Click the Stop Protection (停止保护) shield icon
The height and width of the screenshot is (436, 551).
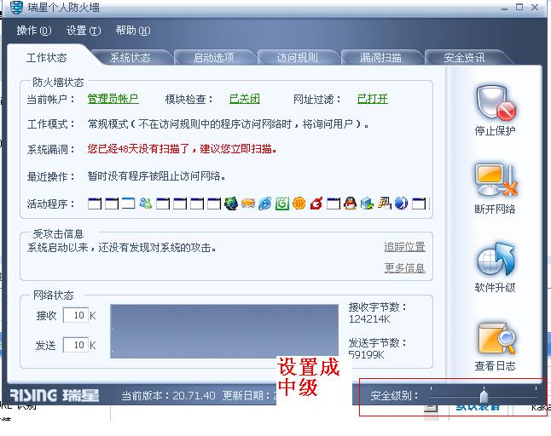coord(496,103)
